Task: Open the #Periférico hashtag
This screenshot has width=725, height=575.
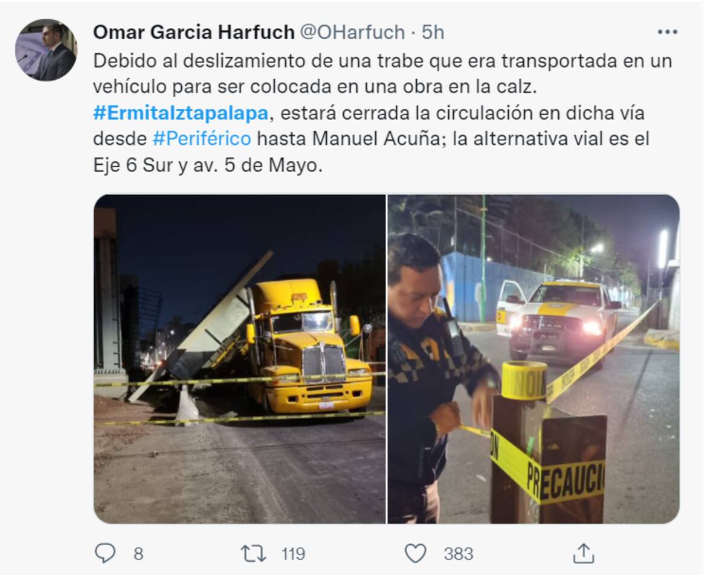Action: click(x=202, y=138)
